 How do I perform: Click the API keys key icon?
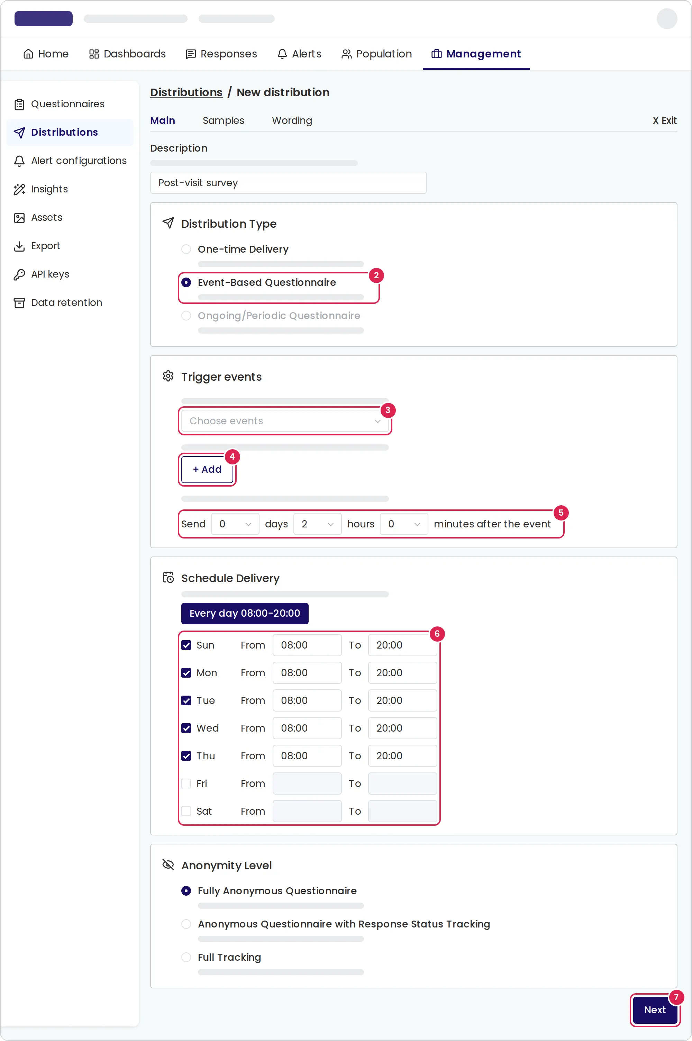coord(19,274)
